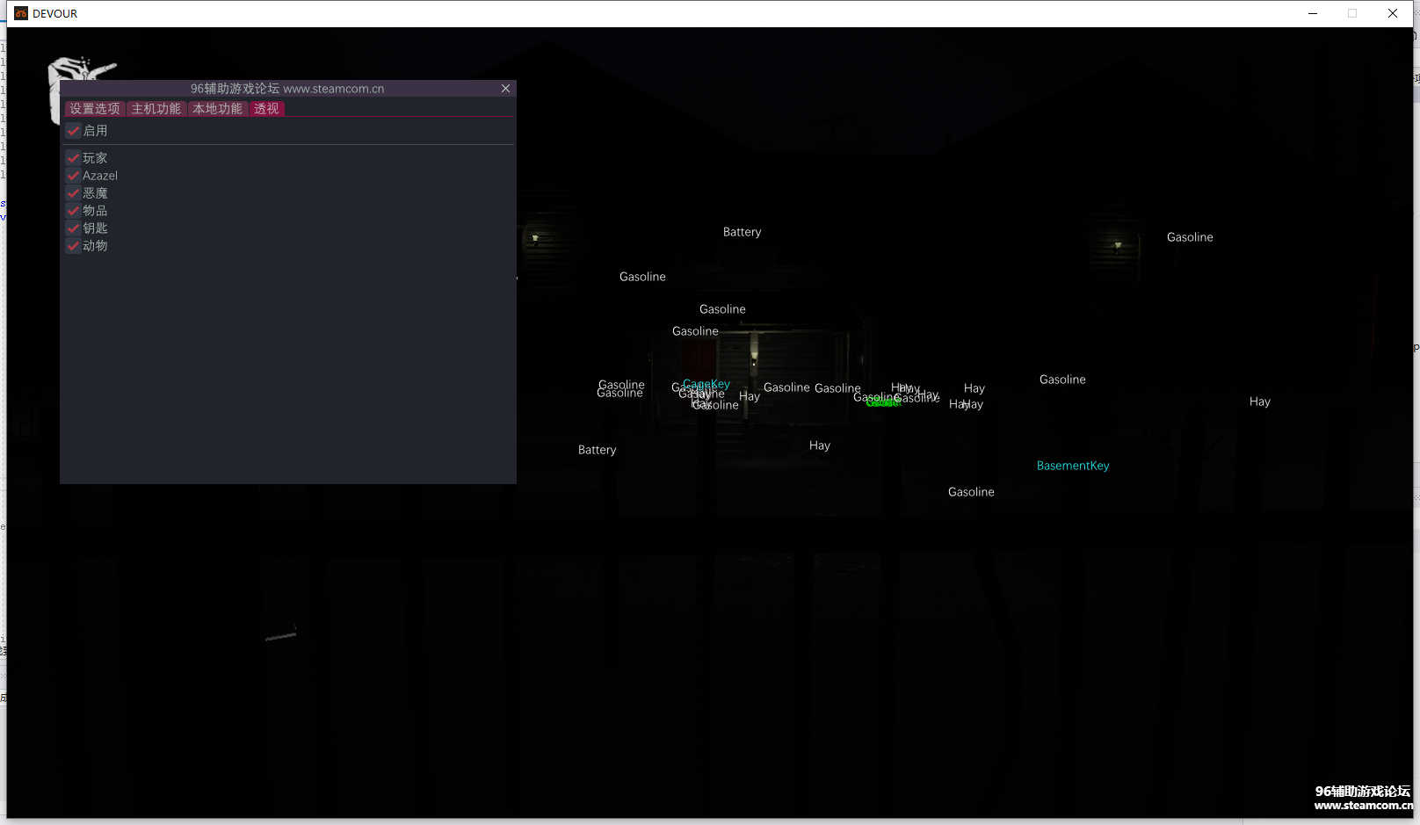Select the 本地功能 tab
Screen dimensions: 1420x825
pyautogui.click(x=218, y=109)
